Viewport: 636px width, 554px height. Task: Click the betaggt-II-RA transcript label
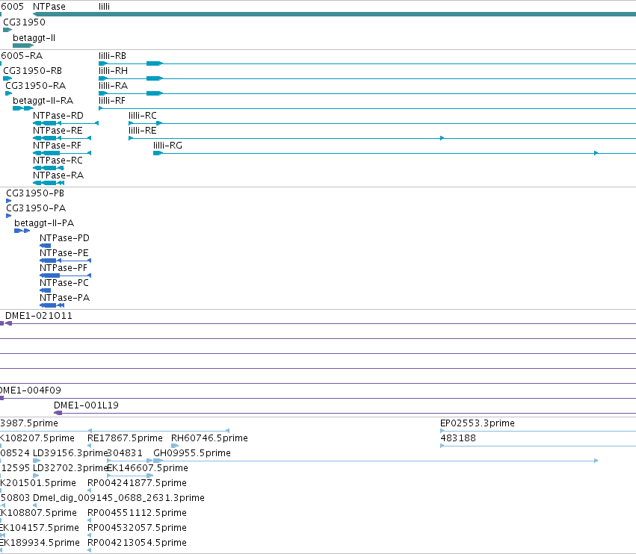click(43, 101)
